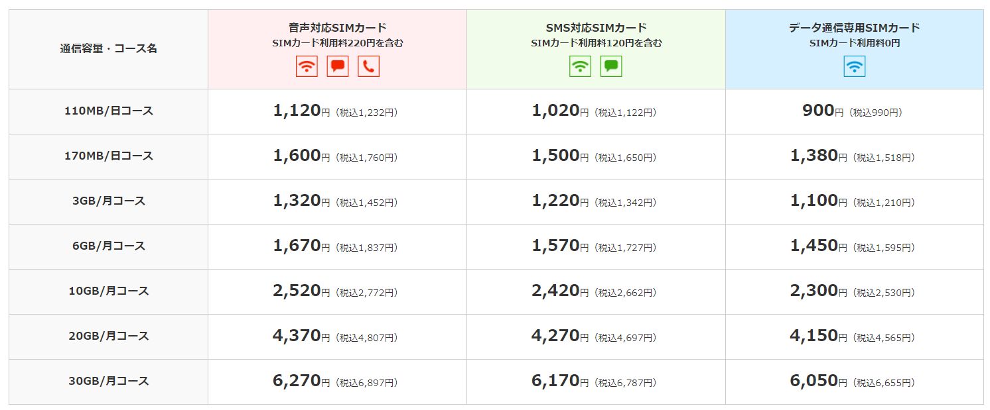Click the red phone call icon
This screenshot has width=990, height=410.
[368, 66]
